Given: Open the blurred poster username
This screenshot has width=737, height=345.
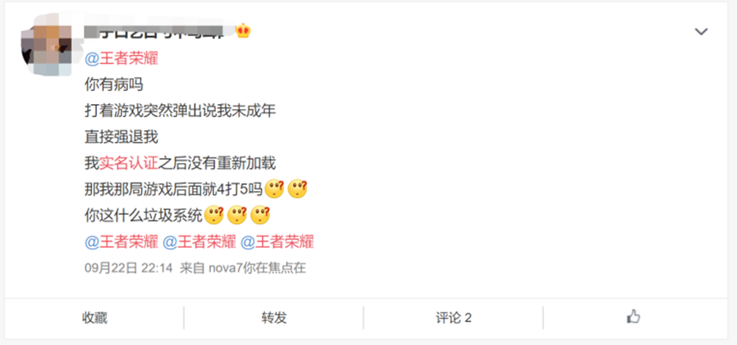Looking at the screenshot, I should pos(159,31).
